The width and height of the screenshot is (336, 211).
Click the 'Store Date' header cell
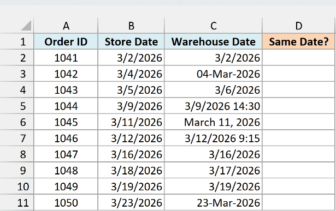coord(131,41)
